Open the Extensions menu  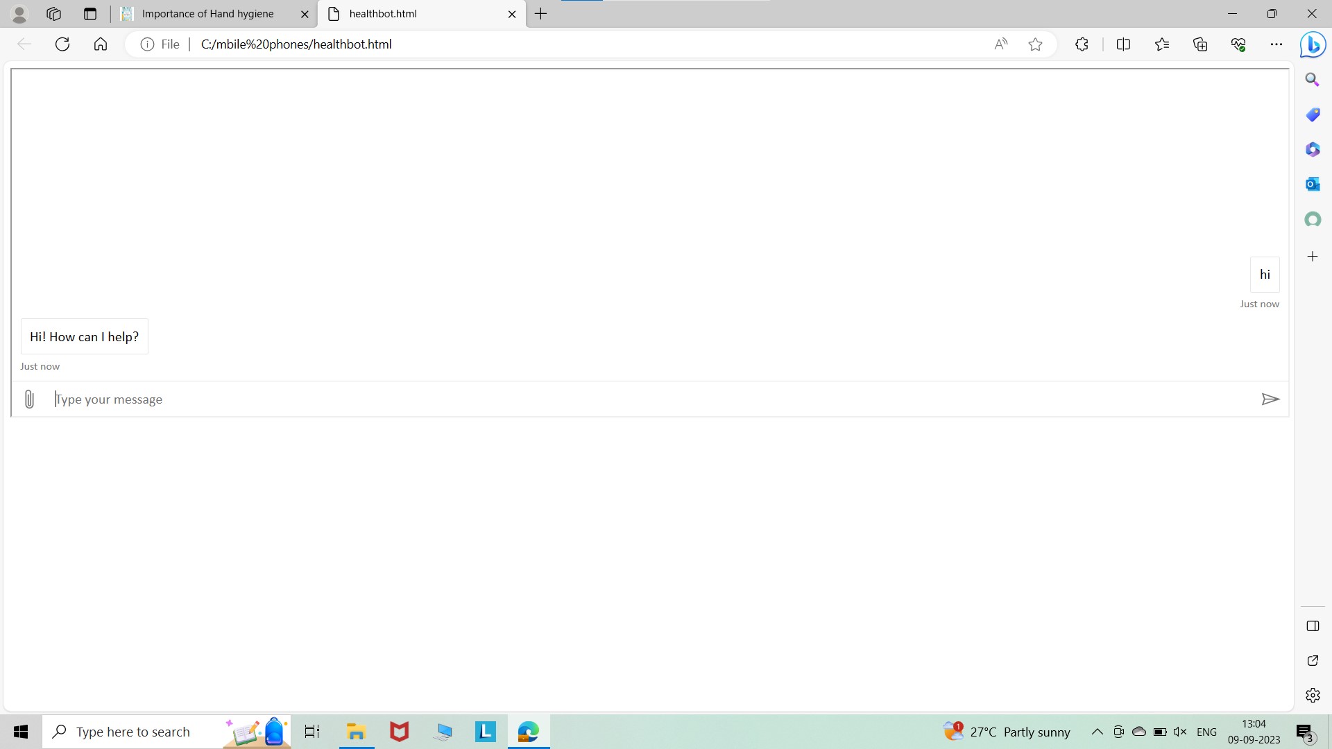pos(1082,44)
